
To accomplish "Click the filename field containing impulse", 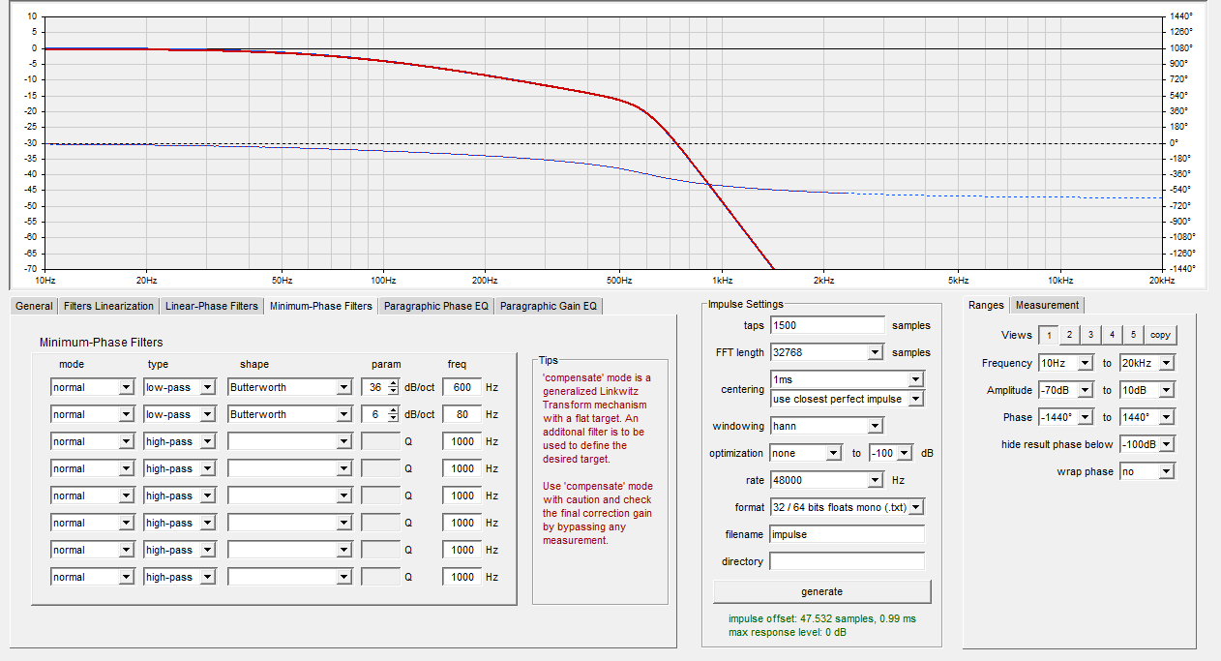I will (x=848, y=534).
